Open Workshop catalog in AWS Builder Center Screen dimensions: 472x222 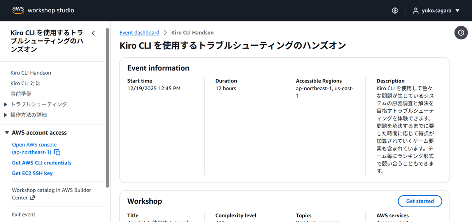point(51,194)
